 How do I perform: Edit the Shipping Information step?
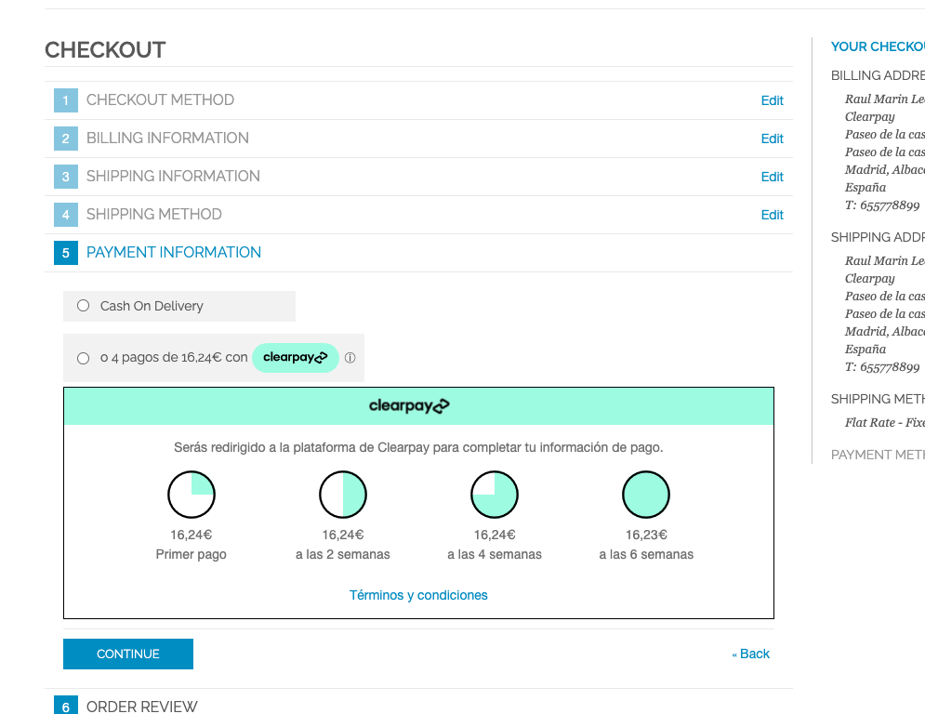772,177
